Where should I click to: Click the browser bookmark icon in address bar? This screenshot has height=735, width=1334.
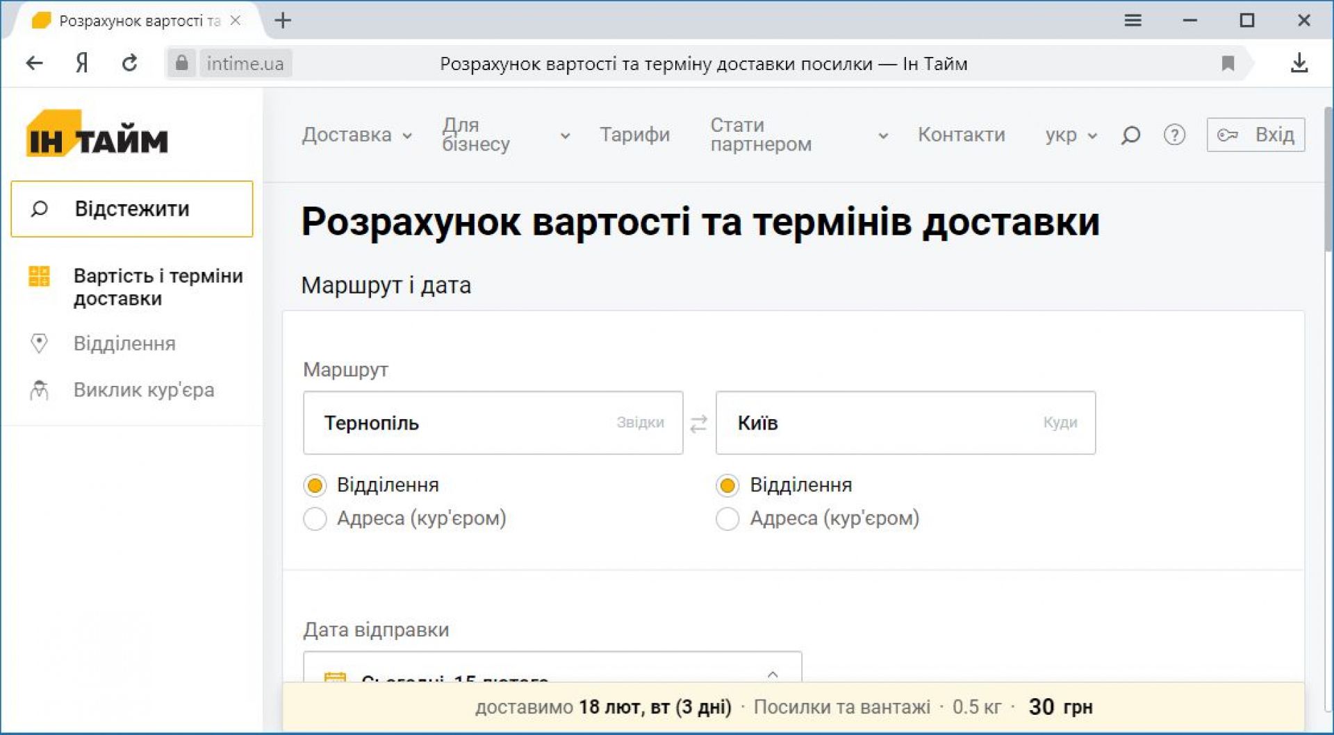click(x=1228, y=64)
